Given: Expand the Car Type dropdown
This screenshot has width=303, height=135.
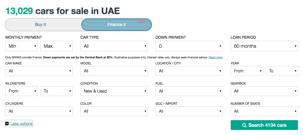Looking at the screenshot, I should click(x=114, y=46).
